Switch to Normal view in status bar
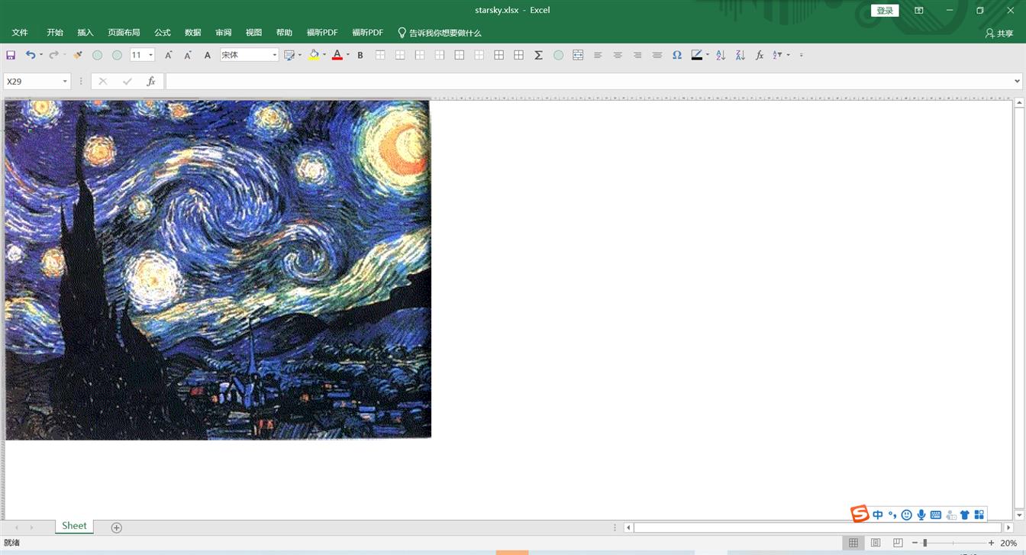The height and width of the screenshot is (555, 1026). click(x=853, y=543)
